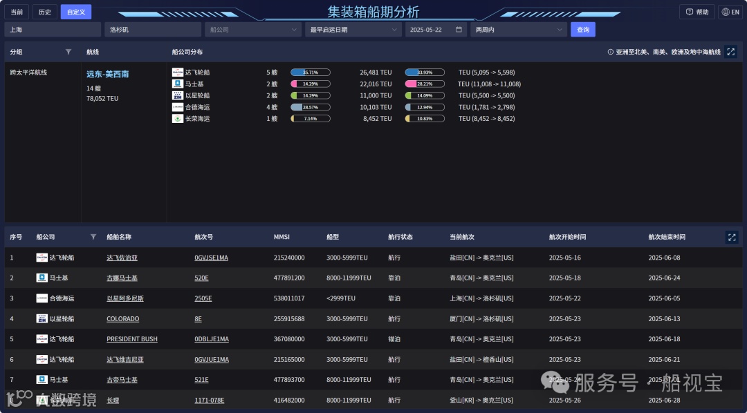Open the 最早启运日期 dropdown
This screenshot has width=747, height=413.
coord(353,30)
